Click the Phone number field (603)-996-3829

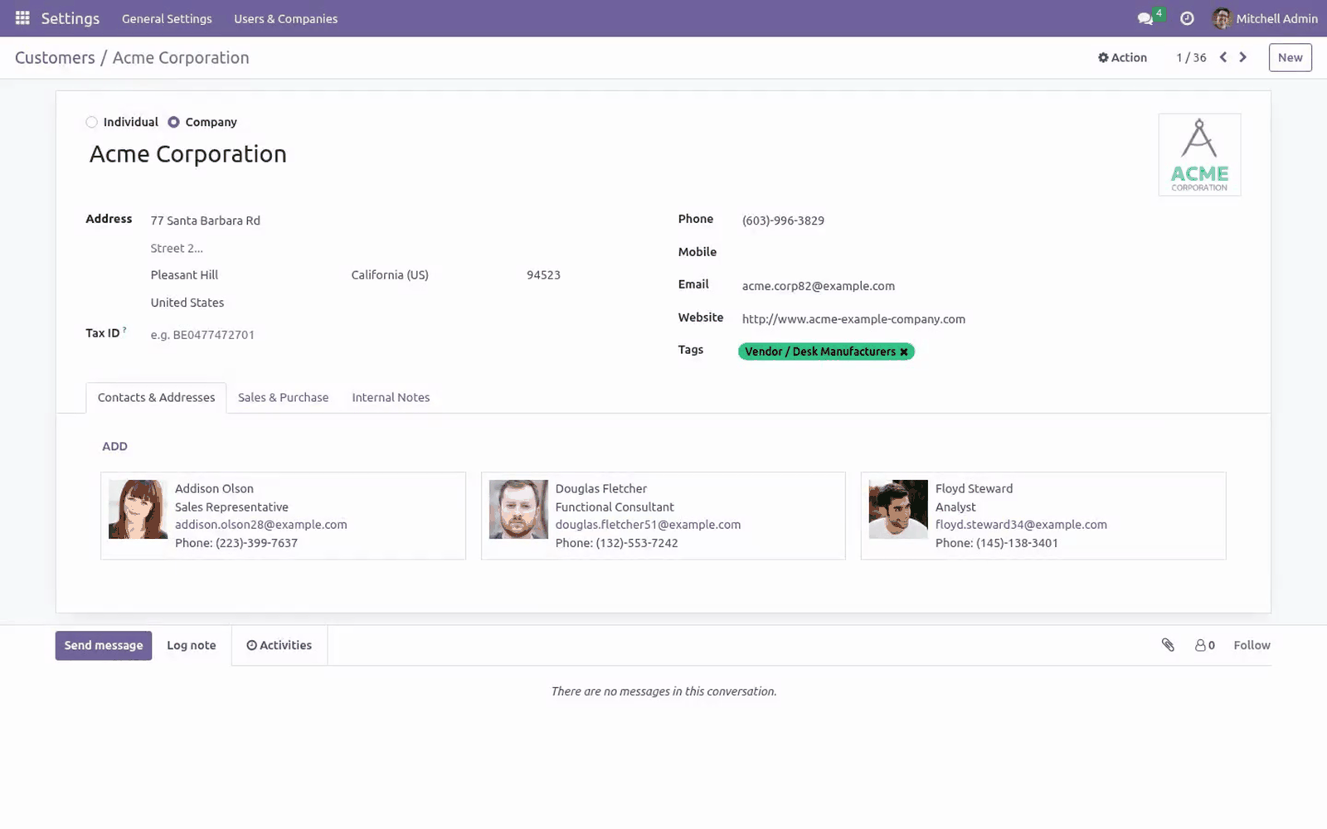991,221
